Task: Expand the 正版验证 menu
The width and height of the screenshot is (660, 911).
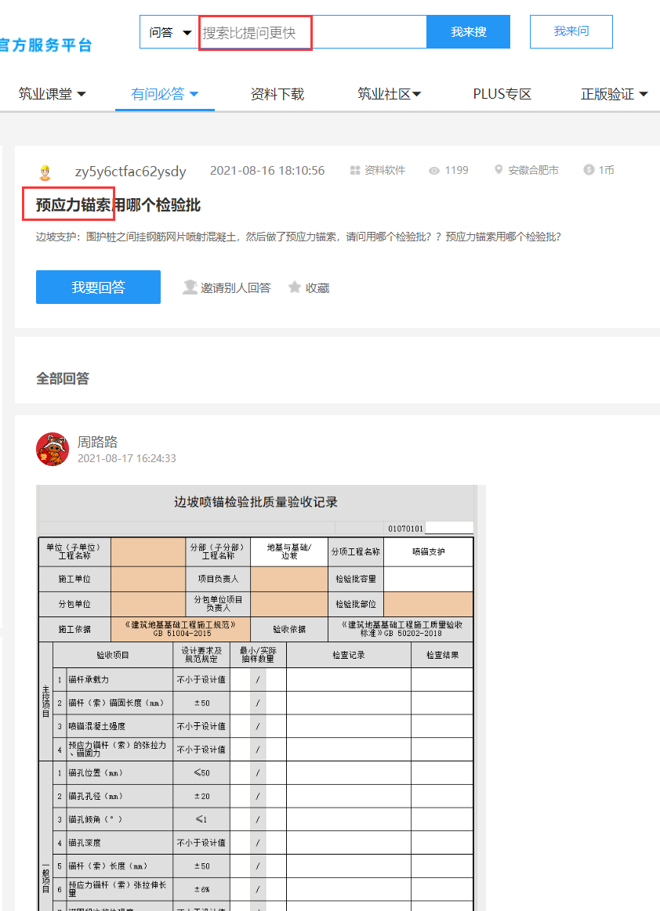Action: coord(614,94)
